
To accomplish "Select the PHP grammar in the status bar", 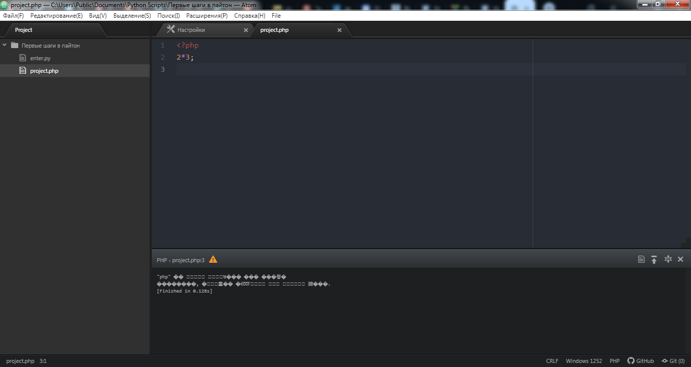I will [615, 361].
